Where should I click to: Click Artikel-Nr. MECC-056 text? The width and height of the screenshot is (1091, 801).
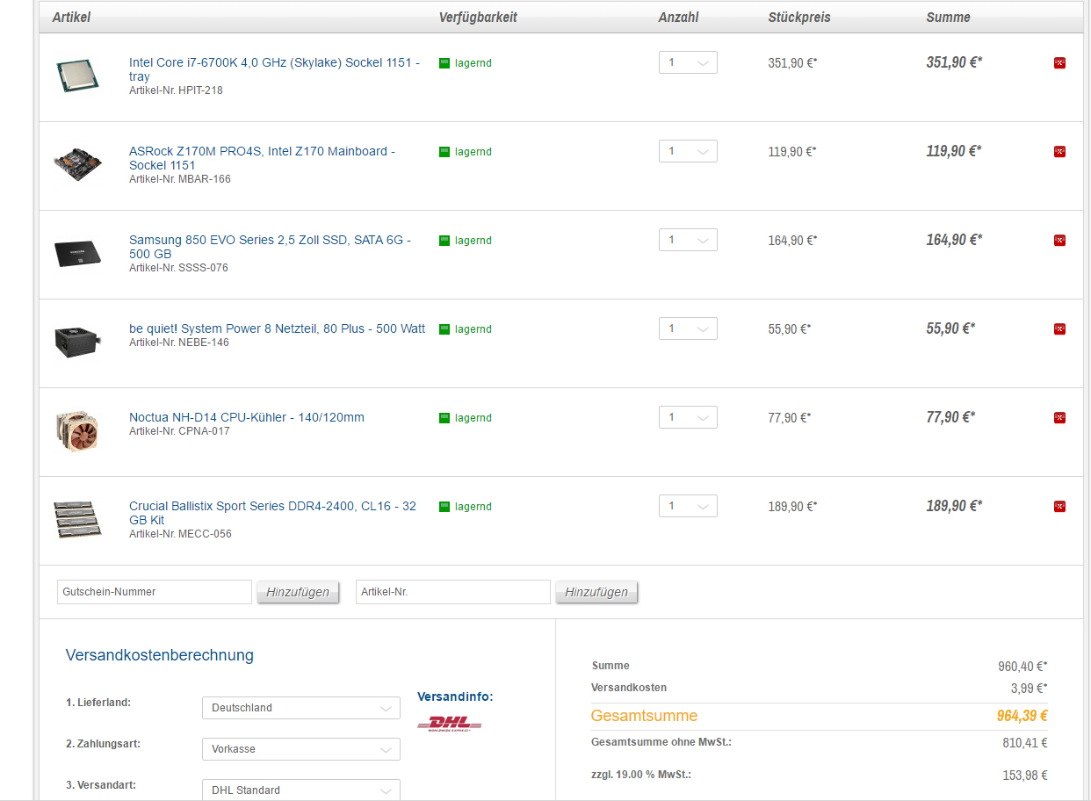point(180,534)
